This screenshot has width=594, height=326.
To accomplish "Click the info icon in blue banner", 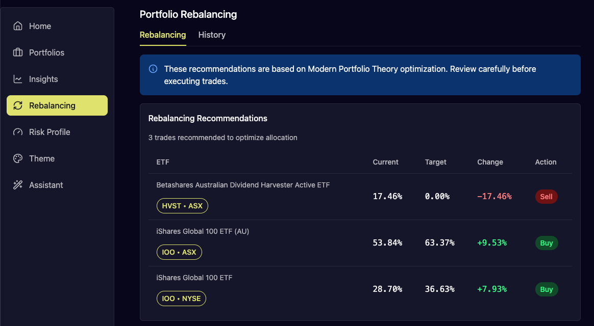I will click(x=153, y=69).
